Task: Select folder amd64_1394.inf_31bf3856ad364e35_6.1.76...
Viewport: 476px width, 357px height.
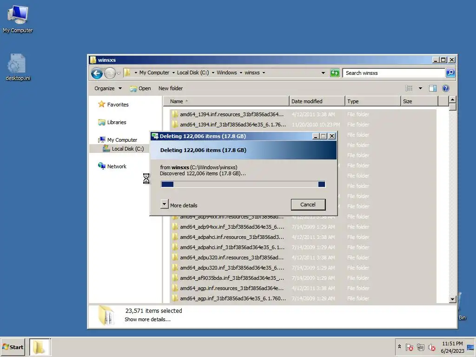Action: [x=303, y=125]
